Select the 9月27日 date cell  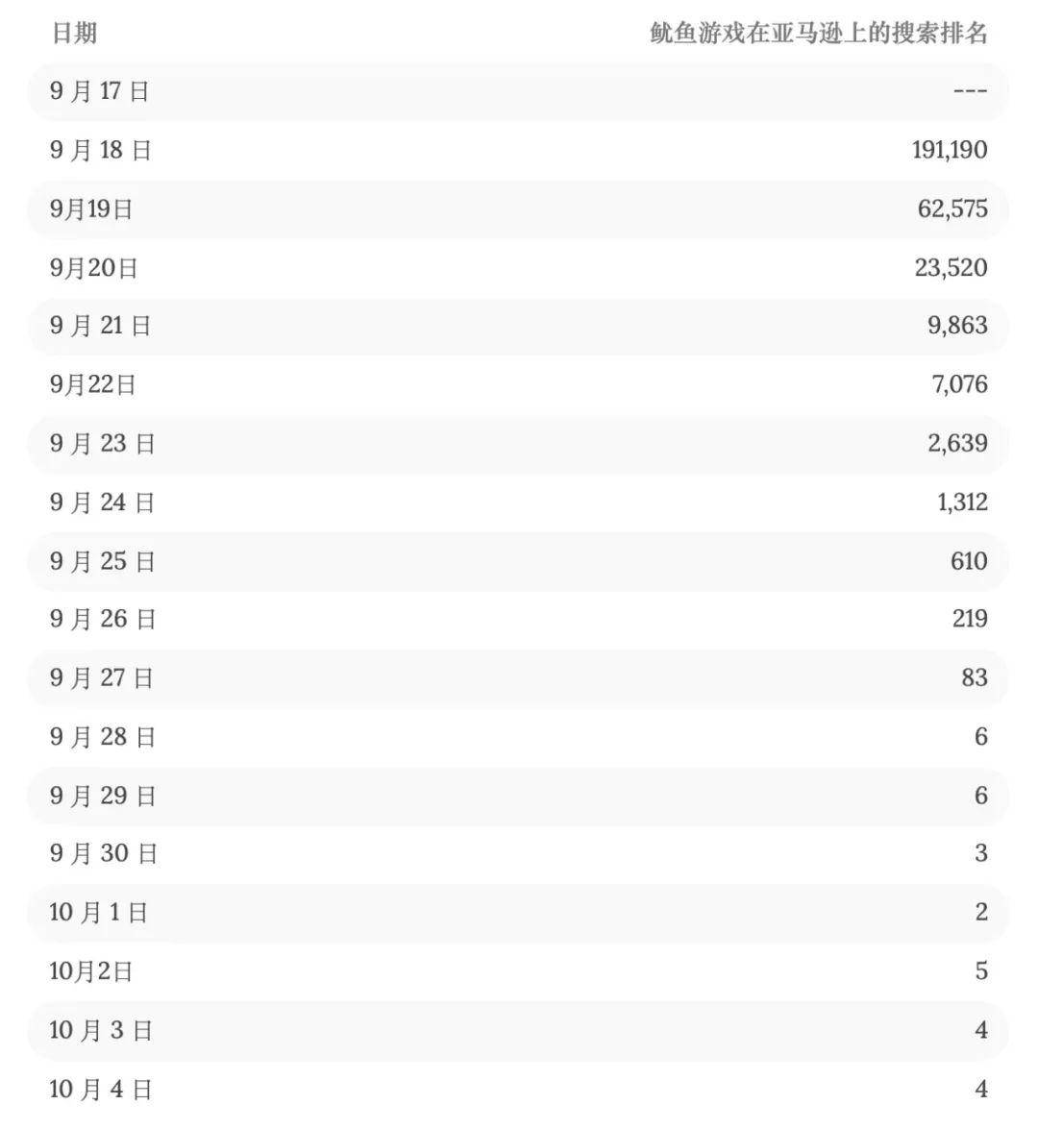[102, 678]
